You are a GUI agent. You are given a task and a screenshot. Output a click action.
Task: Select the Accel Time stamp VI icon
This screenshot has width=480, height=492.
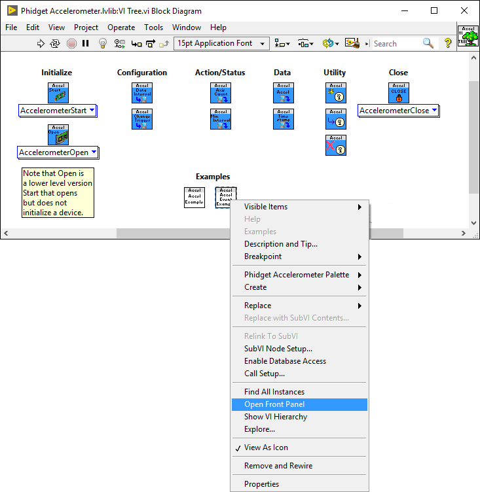coord(284,119)
